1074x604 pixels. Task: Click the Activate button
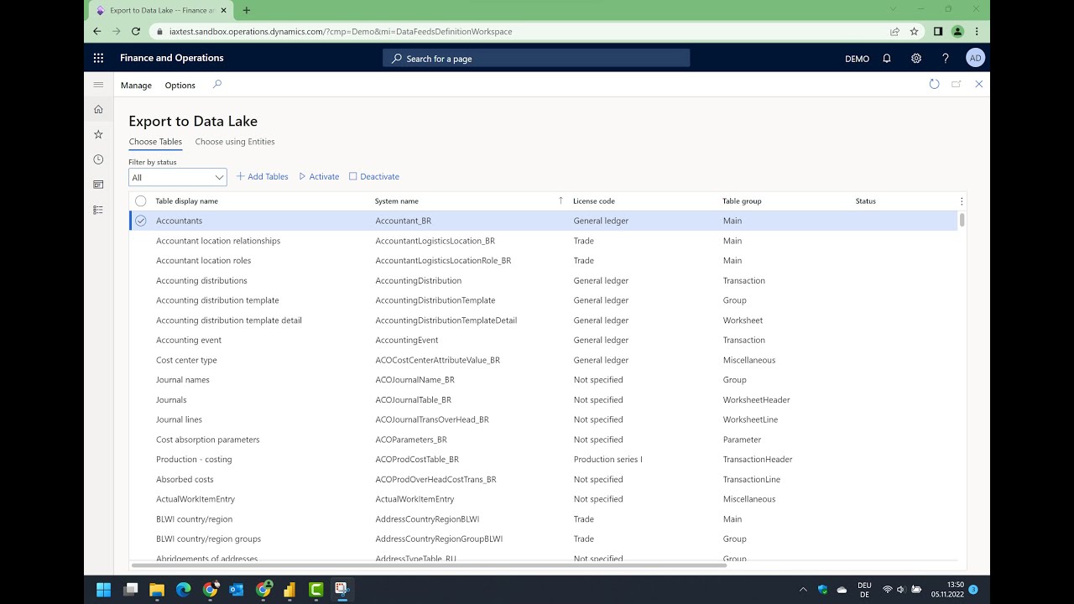(x=319, y=177)
